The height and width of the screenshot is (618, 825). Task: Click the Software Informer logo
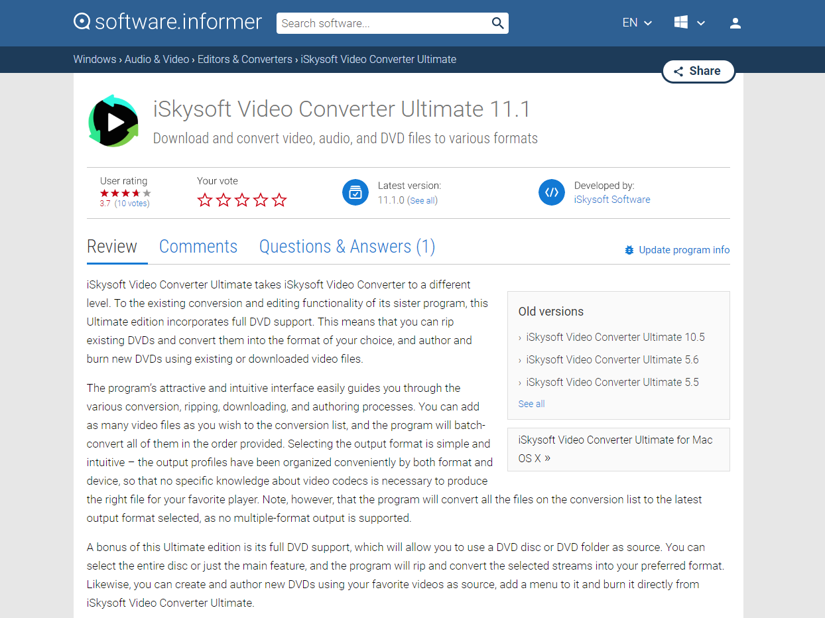[167, 23]
